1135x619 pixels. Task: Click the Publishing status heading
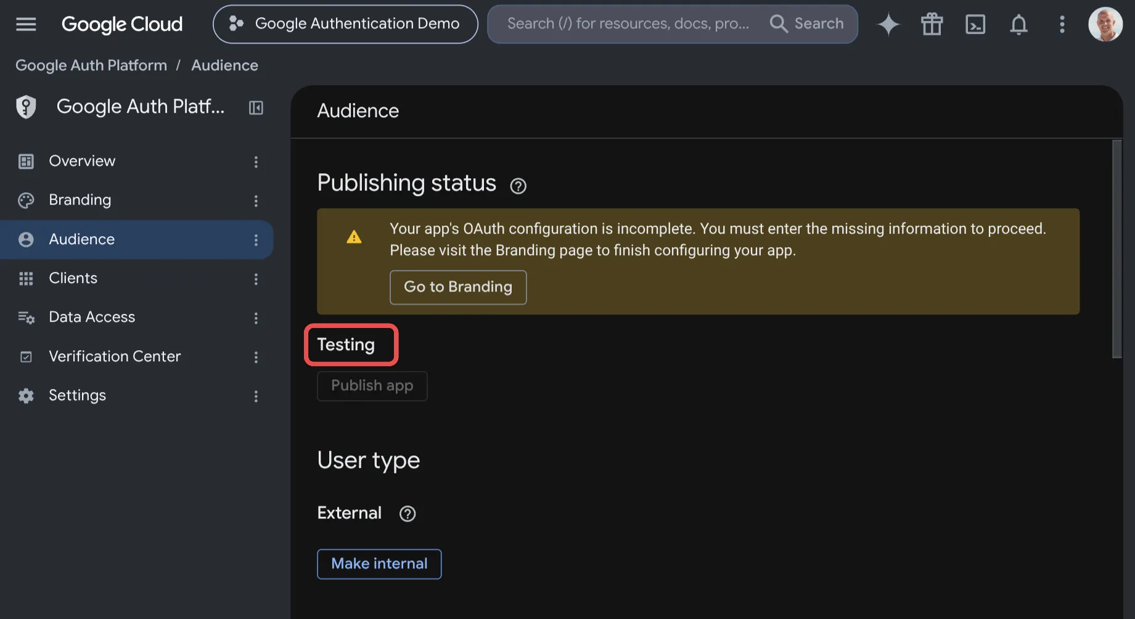(x=406, y=183)
